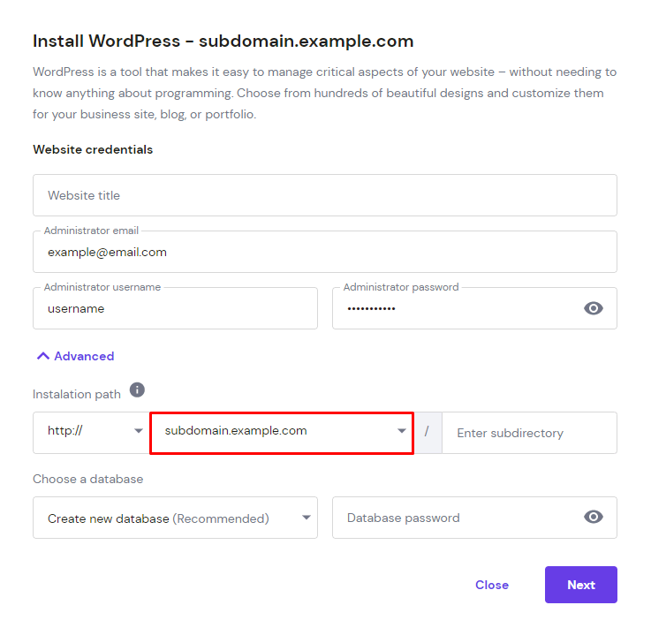Click the caret icon on database selector
651x643 pixels.
pos(307,518)
